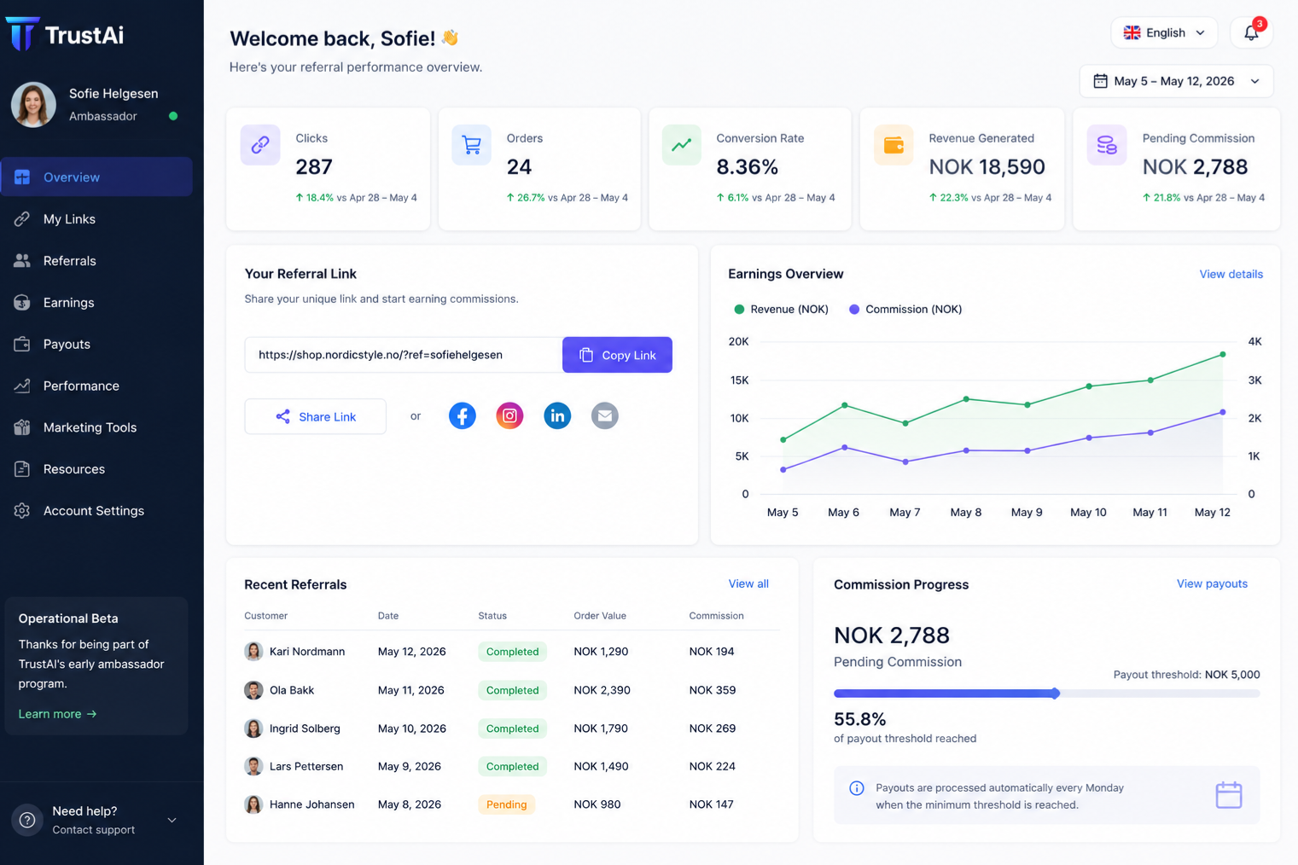1298x865 pixels.
Task: Click the referral link URL field
Action: (x=404, y=355)
